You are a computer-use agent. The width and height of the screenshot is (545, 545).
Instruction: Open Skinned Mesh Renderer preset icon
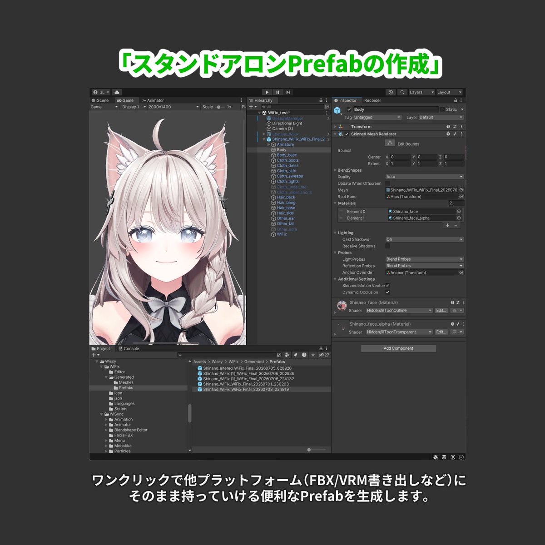455,134
